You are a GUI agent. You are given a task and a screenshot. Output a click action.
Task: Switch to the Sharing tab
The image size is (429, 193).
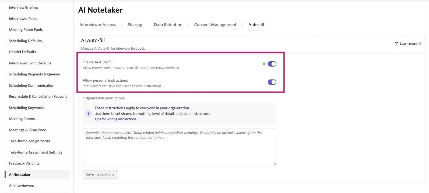click(x=135, y=24)
